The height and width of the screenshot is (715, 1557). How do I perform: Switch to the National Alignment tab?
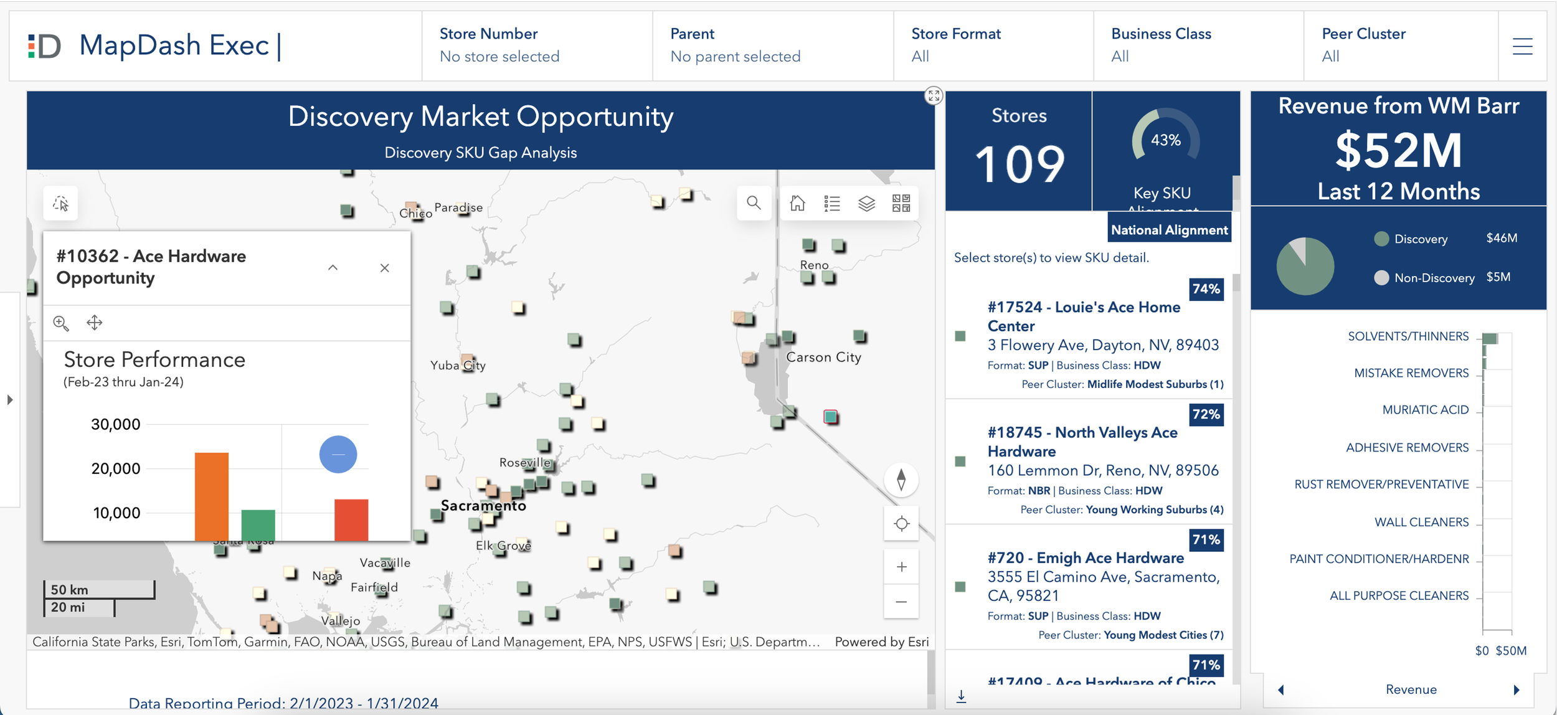(1169, 230)
